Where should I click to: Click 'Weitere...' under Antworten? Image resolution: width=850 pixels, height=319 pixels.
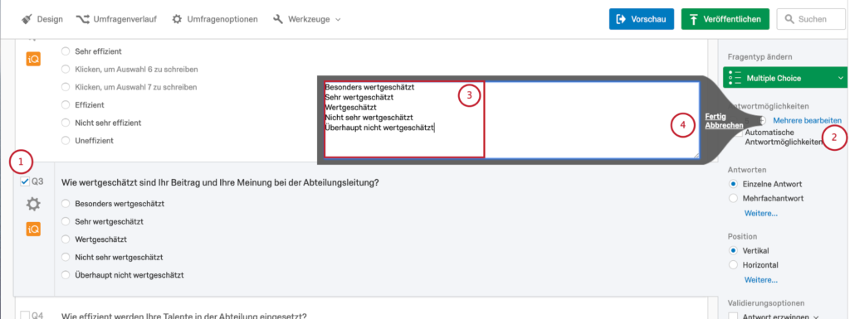click(x=760, y=213)
